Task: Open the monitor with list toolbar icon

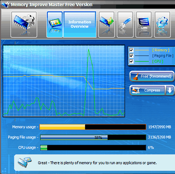Action: pos(144,24)
